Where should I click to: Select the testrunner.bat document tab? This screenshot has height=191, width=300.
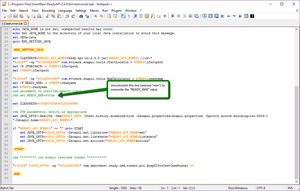click(x=14, y=23)
